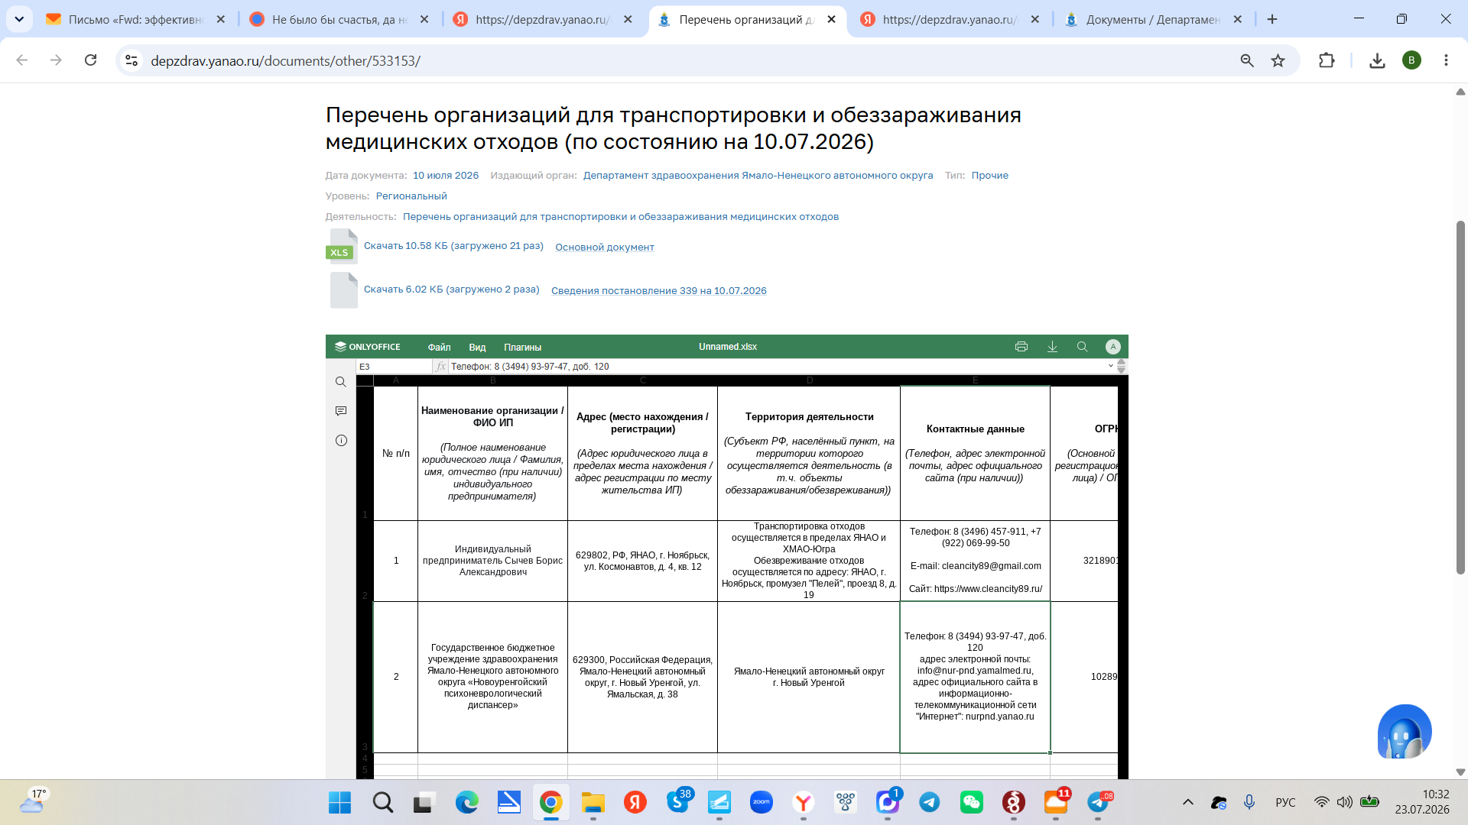Select the Контактные данные header cell

976,454
